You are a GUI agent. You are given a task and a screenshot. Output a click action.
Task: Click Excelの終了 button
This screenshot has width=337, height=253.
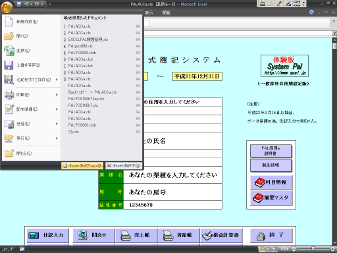click(x=124, y=165)
